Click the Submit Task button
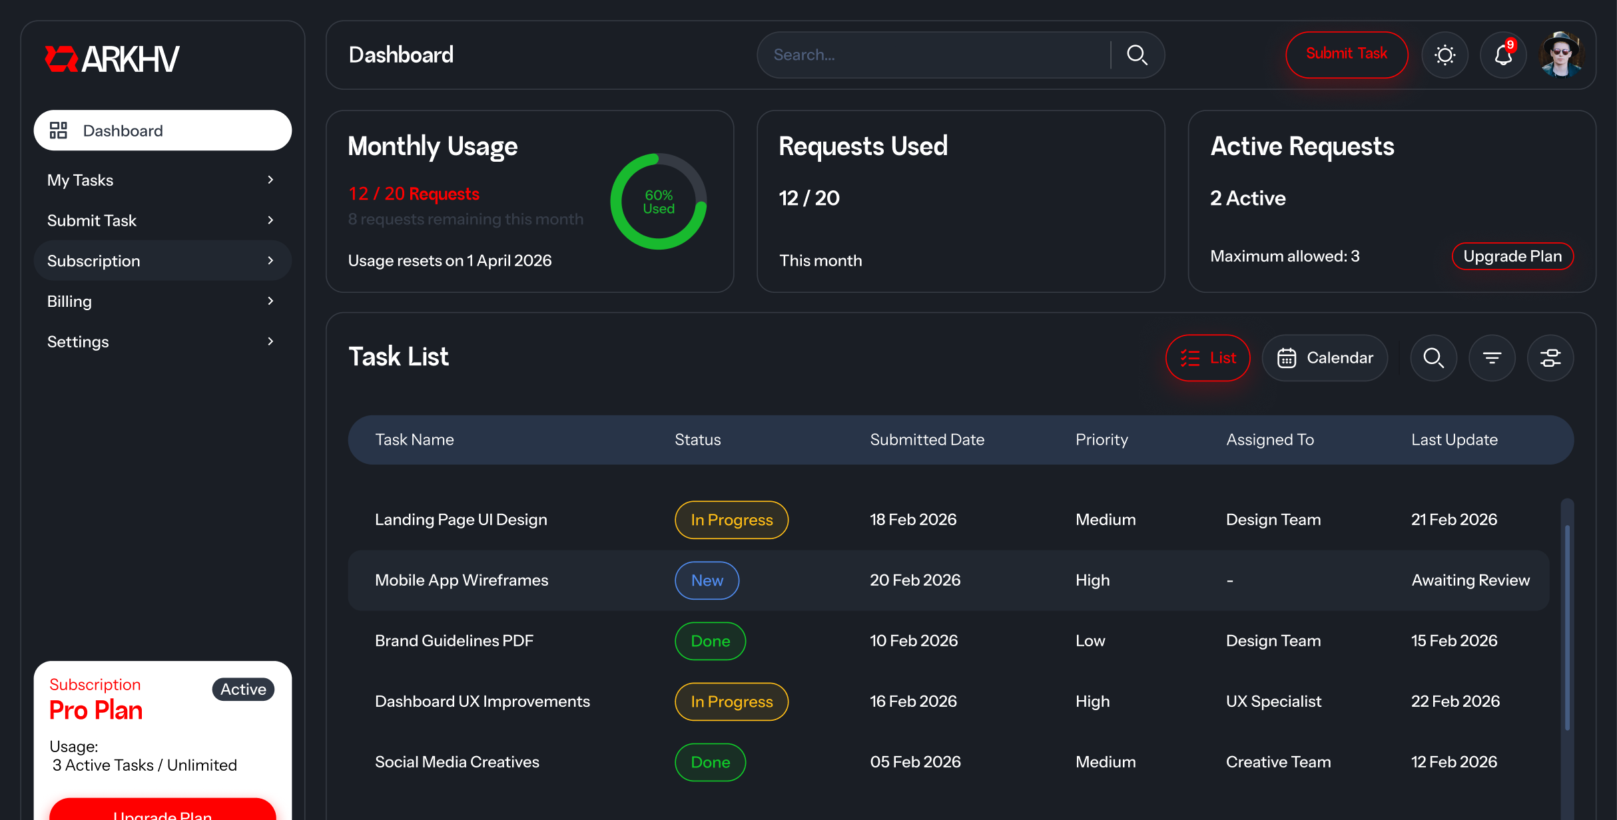 click(1346, 55)
